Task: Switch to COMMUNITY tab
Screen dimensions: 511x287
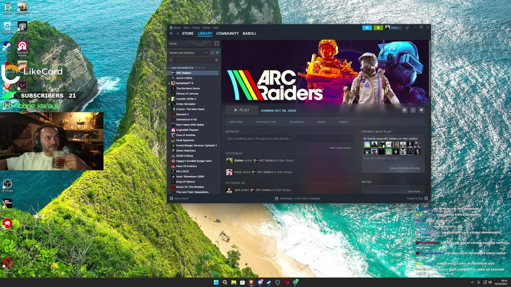Action: [228, 33]
